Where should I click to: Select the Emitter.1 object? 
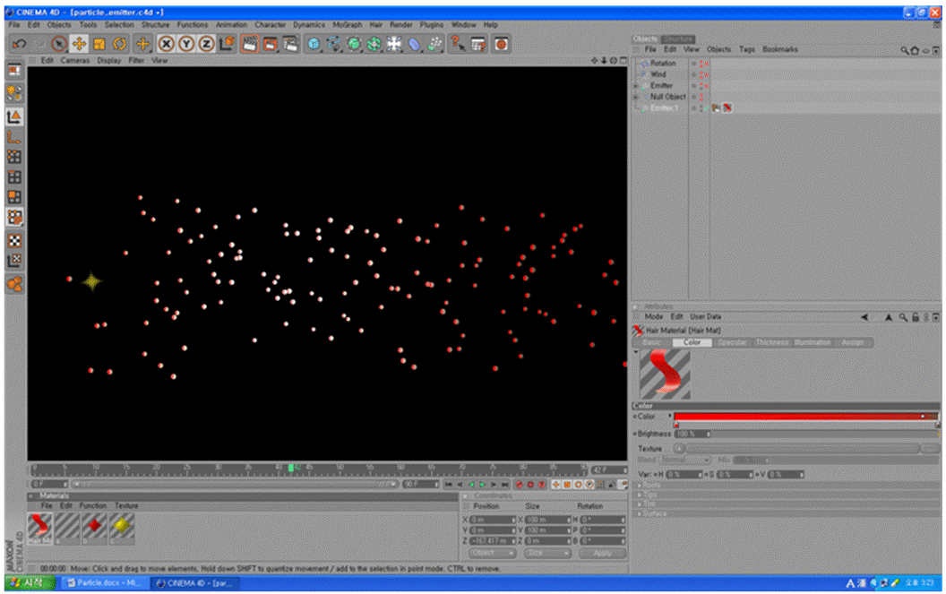point(664,108)
